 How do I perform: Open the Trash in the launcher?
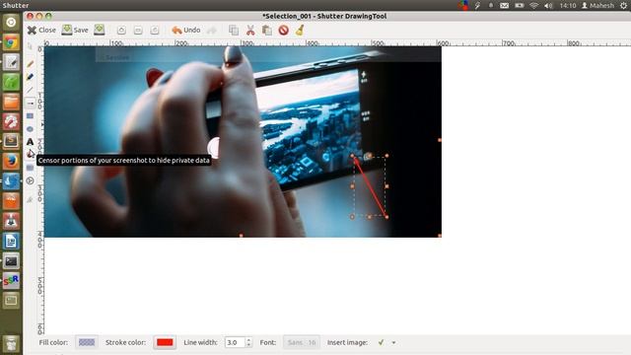tap(11, 343)
